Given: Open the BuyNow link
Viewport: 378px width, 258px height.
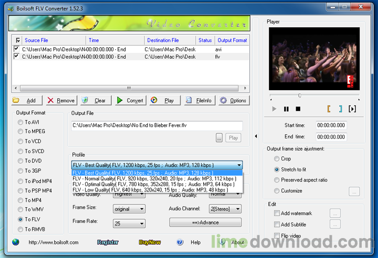Looking at the screenshot, I should point(150,242).
